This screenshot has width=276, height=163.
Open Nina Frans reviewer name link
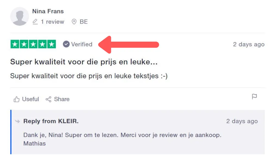(48, 11)
